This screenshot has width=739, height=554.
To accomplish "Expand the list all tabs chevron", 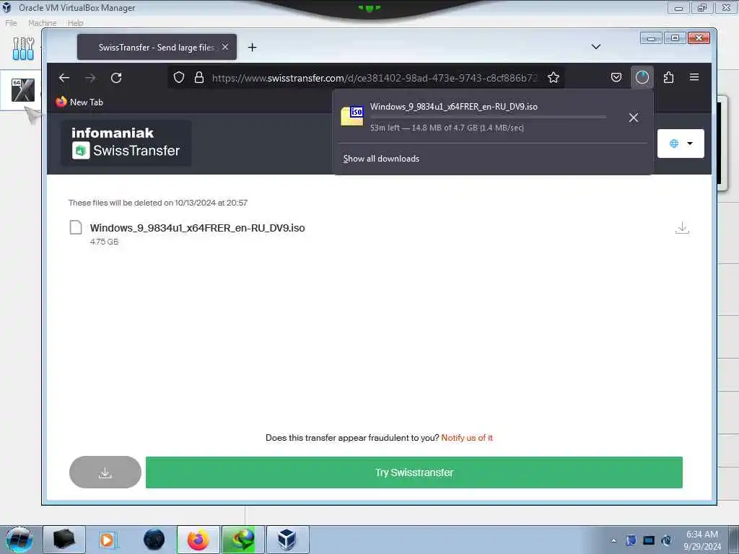I will click(x=595, y=47).
